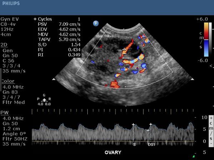Click the blue P probe orientation icon
214x160 pixels.
(x=96, y=23)
